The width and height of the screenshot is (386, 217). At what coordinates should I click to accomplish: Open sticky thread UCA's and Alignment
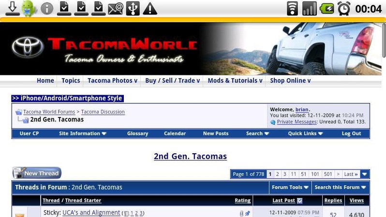pos(91,213)
